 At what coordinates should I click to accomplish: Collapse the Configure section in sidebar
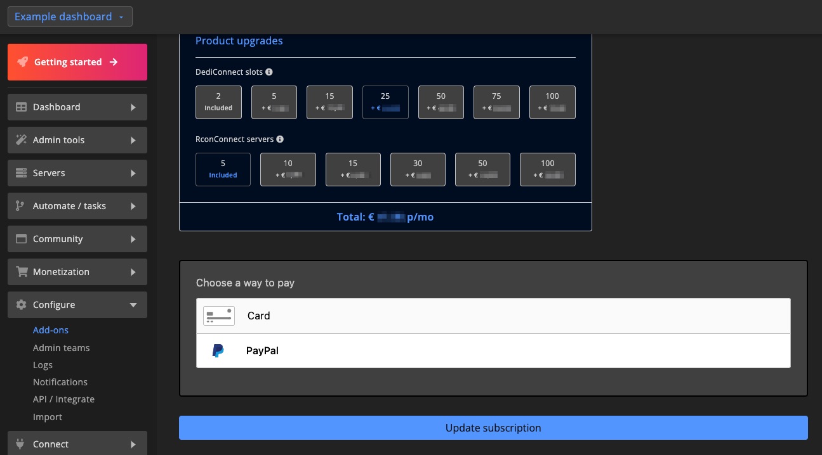133,305
